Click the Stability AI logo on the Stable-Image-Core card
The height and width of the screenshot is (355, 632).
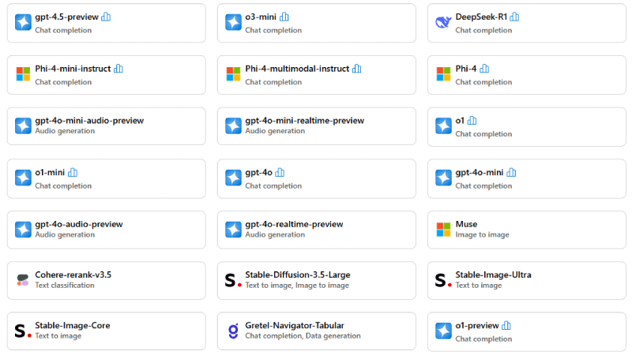[x=23, y=331]
